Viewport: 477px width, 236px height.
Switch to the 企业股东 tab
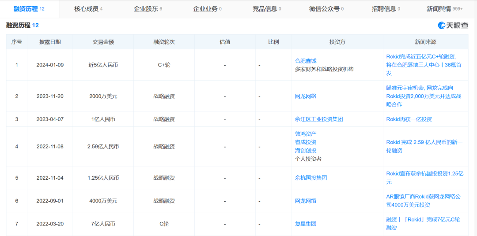click(x=148, y=9)
